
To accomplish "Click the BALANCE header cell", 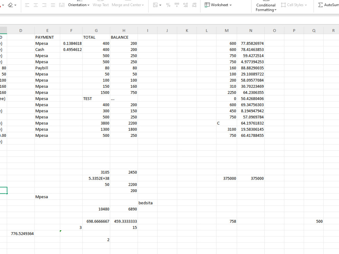I will 124,37.
